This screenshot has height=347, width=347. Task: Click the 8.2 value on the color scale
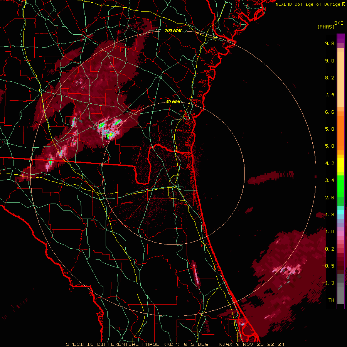pos(330,77)
